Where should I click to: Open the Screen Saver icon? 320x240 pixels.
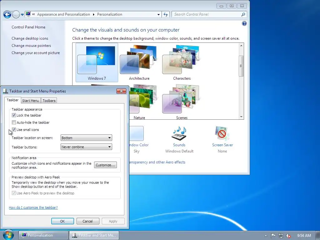click(x=222, y=133)
